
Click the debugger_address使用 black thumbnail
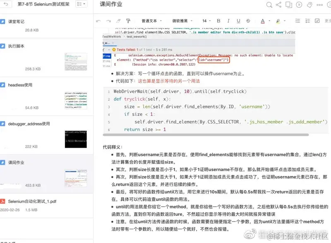coord(76,139)
